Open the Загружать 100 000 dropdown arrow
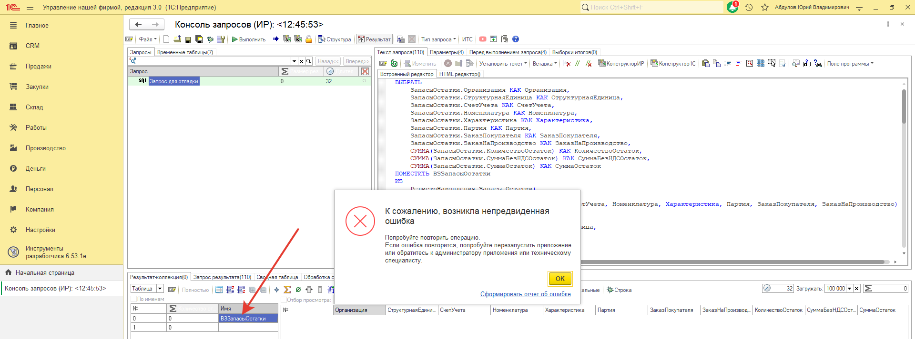 click(849, 289)
